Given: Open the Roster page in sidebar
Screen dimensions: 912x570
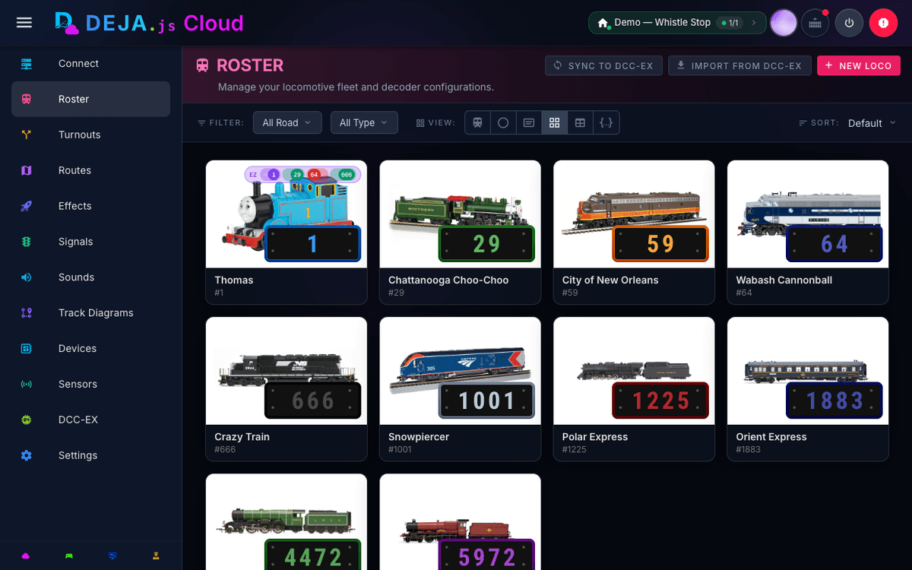Looking at the screenshot, I should 90,99.
